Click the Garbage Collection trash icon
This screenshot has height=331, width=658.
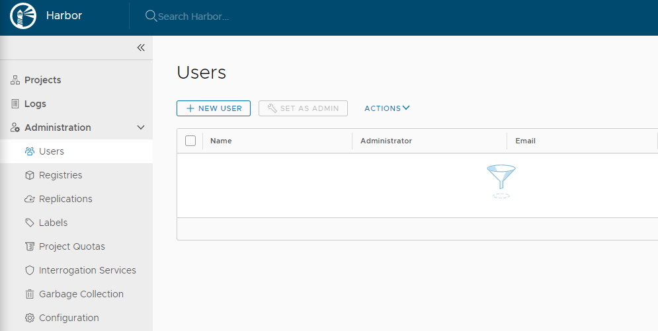tap(29, 294)
